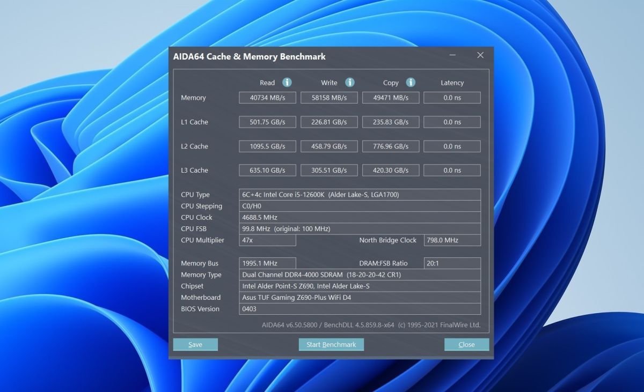Click the L1 Cache row label
Image resolution: width=644 pixels, height=392 pixels.
coord(194,122)
